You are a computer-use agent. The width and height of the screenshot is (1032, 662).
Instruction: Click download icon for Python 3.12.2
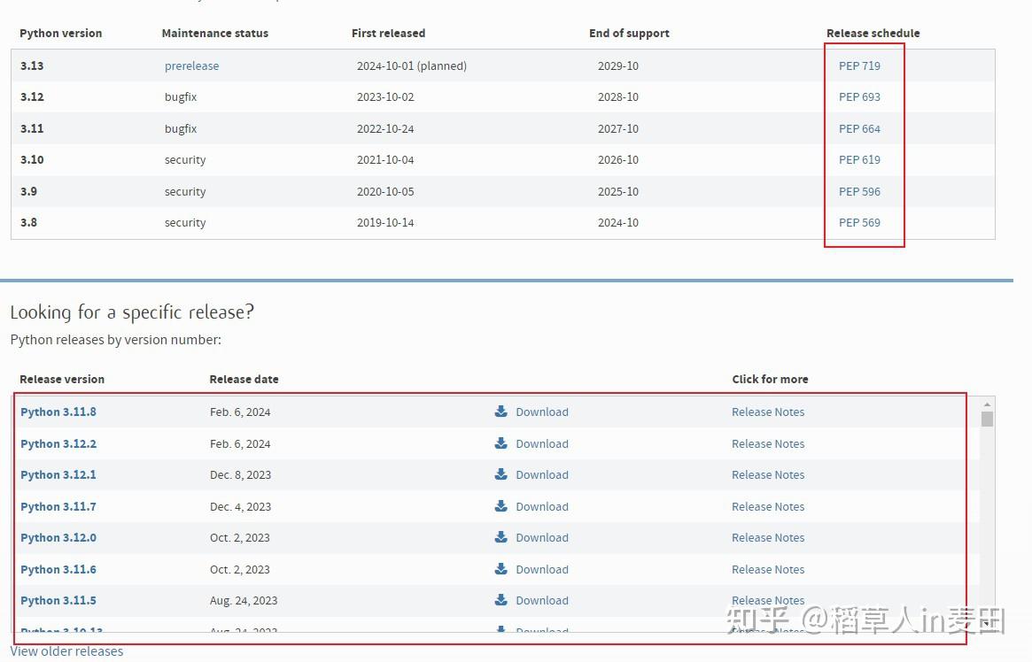[500, 443]
